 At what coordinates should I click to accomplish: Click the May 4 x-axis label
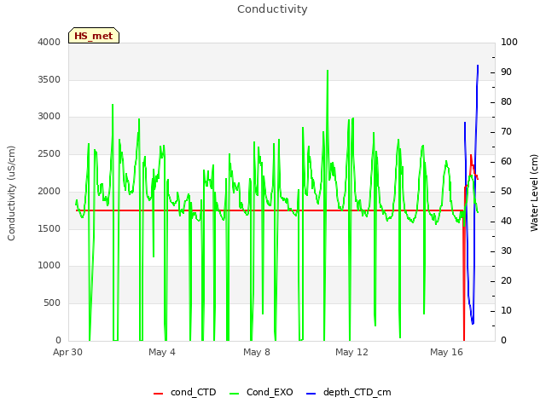162,352
